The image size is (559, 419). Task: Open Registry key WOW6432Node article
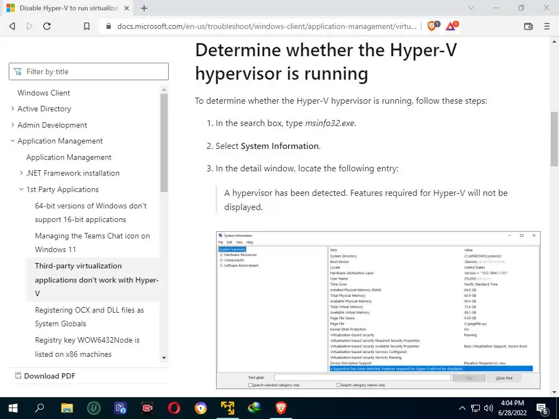tap(87, 346)
